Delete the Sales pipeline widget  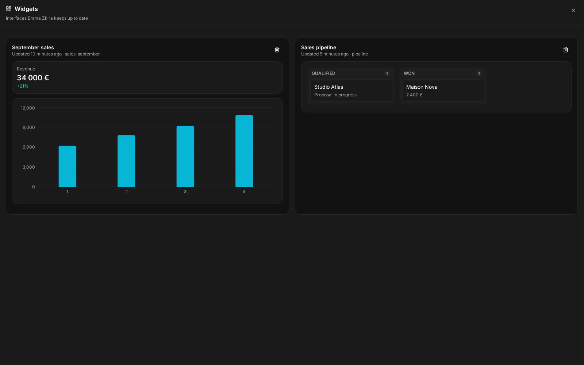(566, 50)
